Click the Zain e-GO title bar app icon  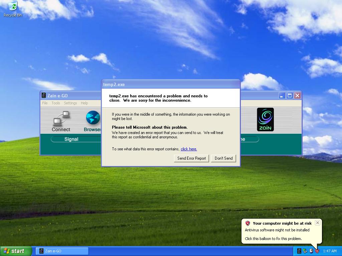(44, 96)
